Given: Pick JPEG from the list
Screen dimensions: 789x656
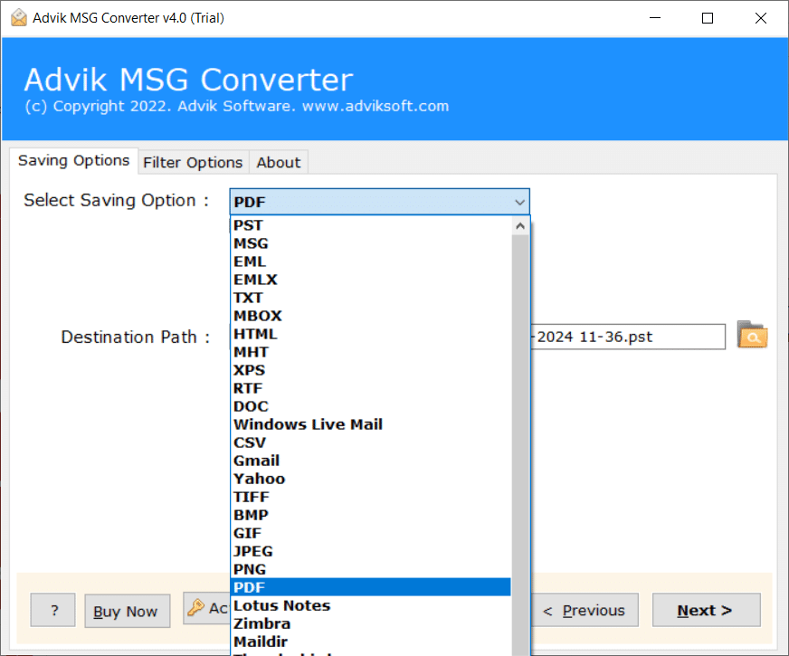Looking at the screenshot, I should point(371,551).
